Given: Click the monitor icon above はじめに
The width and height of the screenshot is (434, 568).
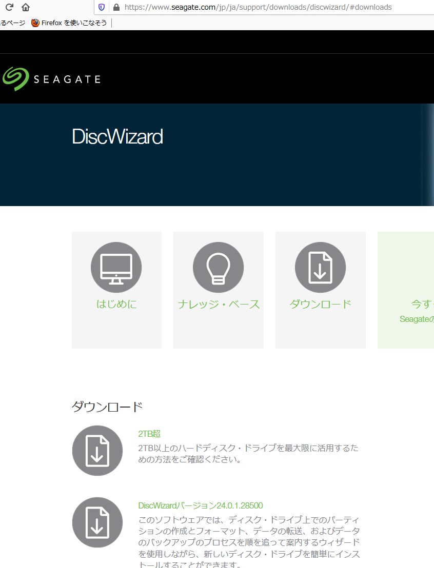Looking at the screenshot, I should tap(116, 267).
